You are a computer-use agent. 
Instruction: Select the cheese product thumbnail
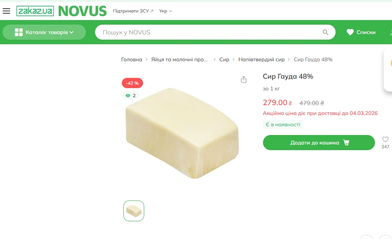pyautogui.click(x=134, y=211)
